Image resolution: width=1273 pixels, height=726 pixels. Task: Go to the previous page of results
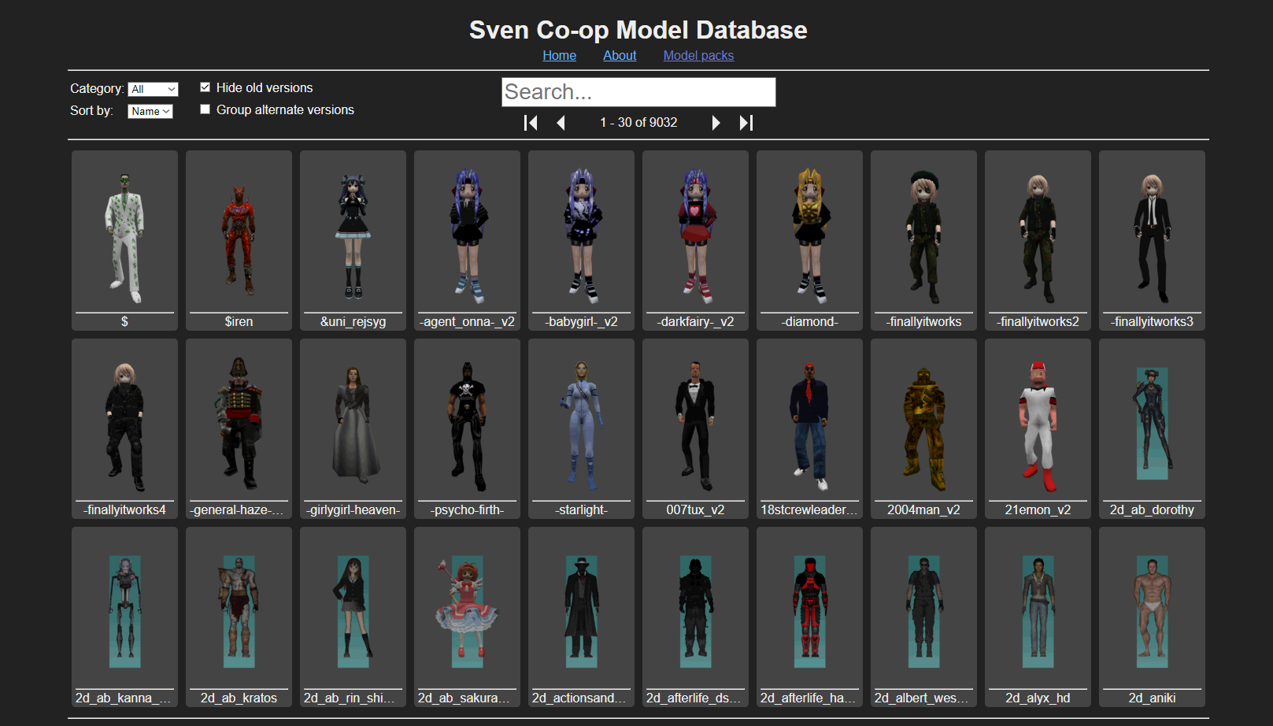(561, 123)
